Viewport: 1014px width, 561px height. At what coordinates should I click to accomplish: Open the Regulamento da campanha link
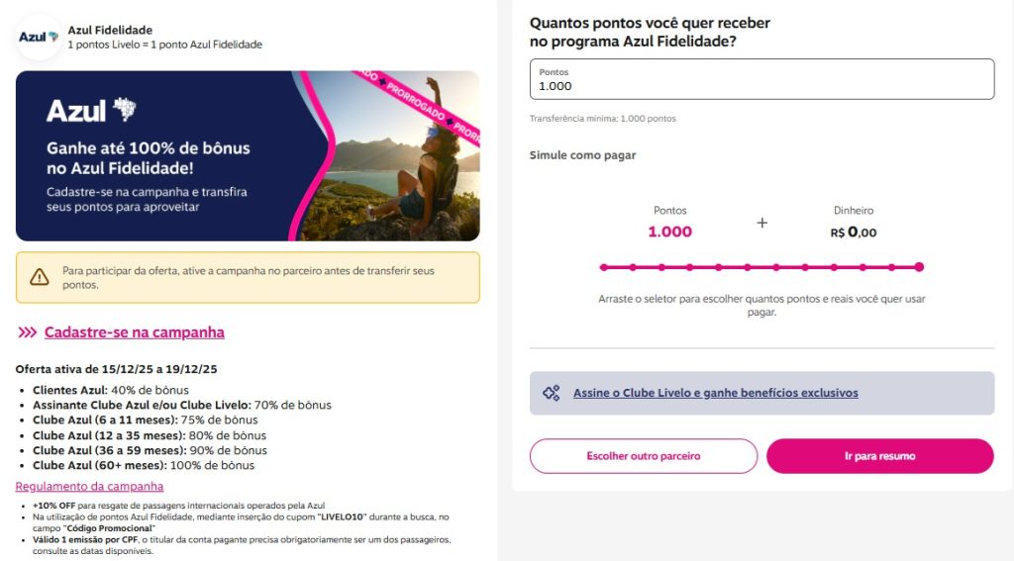(x=89, y=487)
